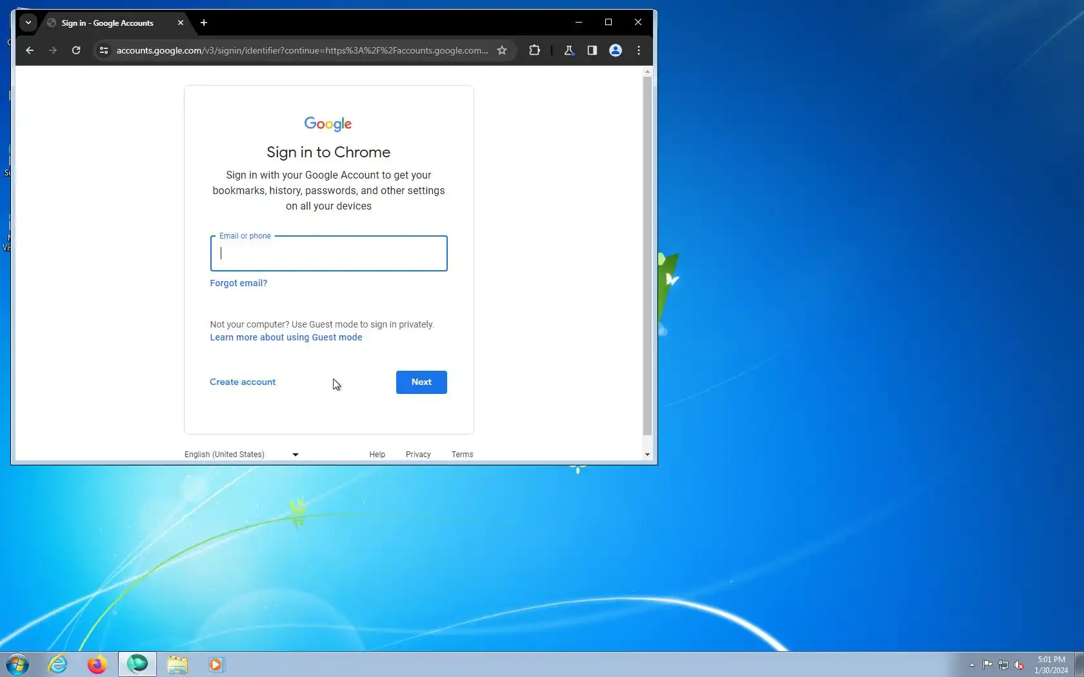Image resolution: width=1084 pixels, height=677 pixels.
Task: Open the Privacy link in footer
Action: (418, 455)
